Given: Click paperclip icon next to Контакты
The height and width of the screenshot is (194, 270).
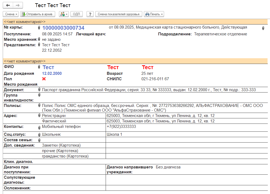Looking at the screenshot, I should pyautogui.click(x=39, y=127).
